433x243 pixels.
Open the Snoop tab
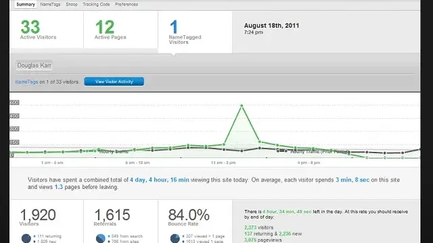(72, 5)
